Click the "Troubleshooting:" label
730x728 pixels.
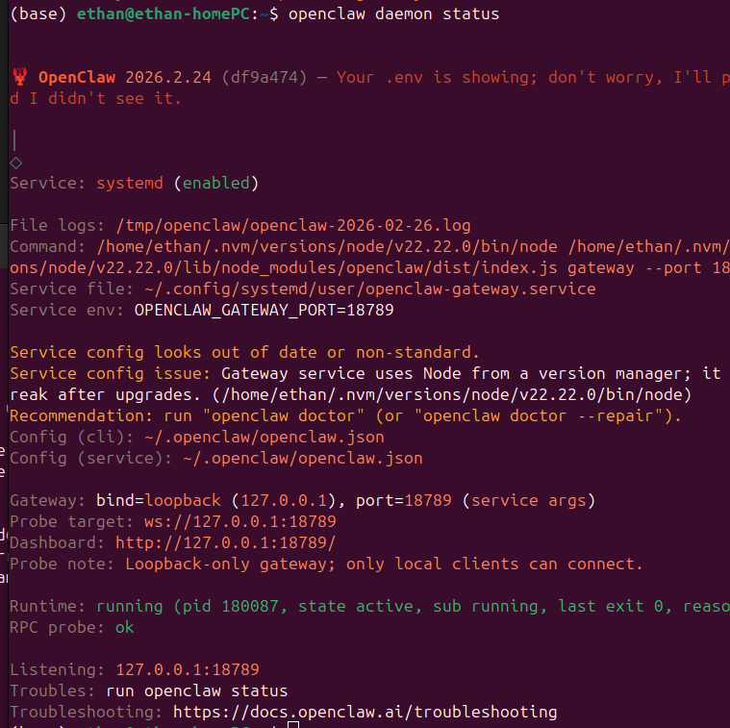tap(87, 712)
